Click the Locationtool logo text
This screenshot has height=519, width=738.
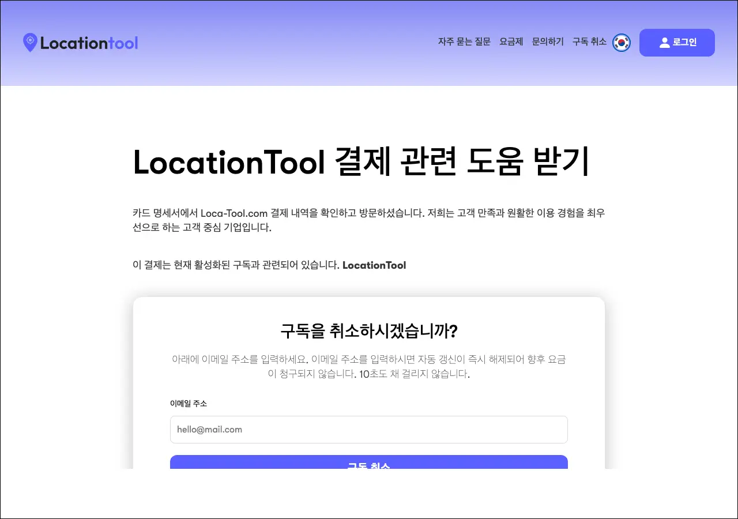click(89, 43)
